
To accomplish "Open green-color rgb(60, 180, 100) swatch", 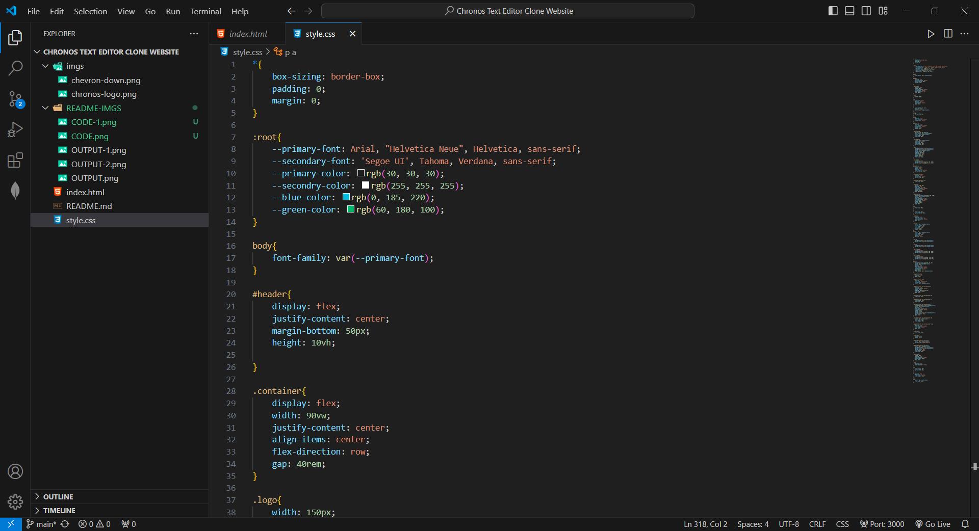I will click(351, 209).
